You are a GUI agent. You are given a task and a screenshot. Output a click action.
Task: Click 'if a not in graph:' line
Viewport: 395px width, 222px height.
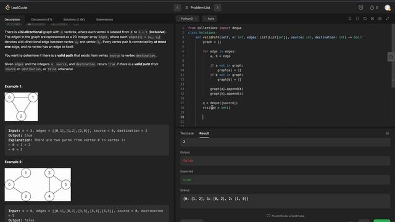click(x=227, y=65)
